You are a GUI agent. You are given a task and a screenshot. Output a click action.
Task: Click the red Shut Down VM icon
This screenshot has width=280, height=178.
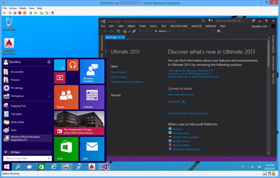click(20, 13)
